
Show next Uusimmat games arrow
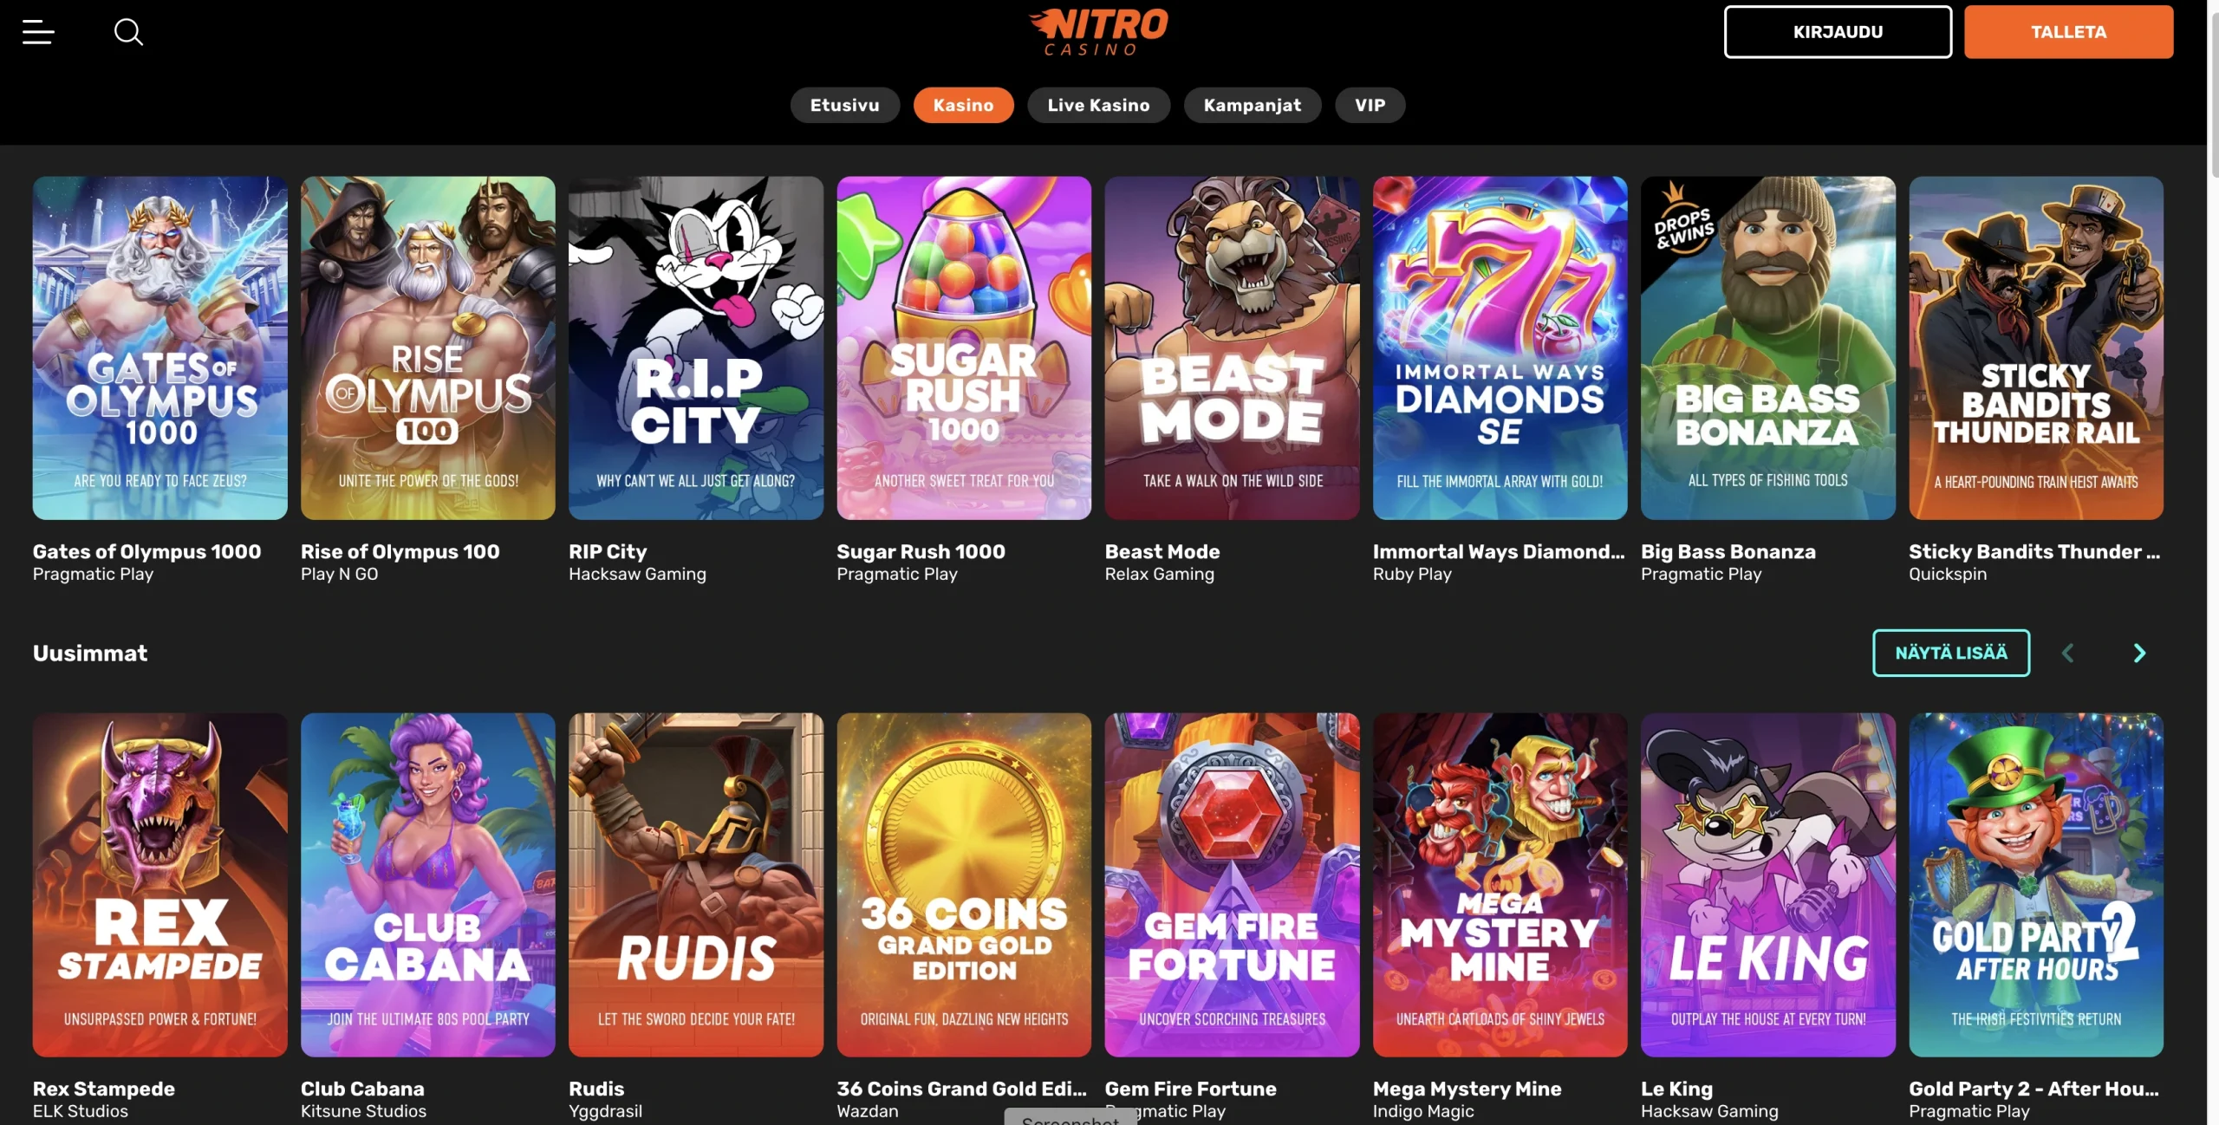(x=2139, y=653)
